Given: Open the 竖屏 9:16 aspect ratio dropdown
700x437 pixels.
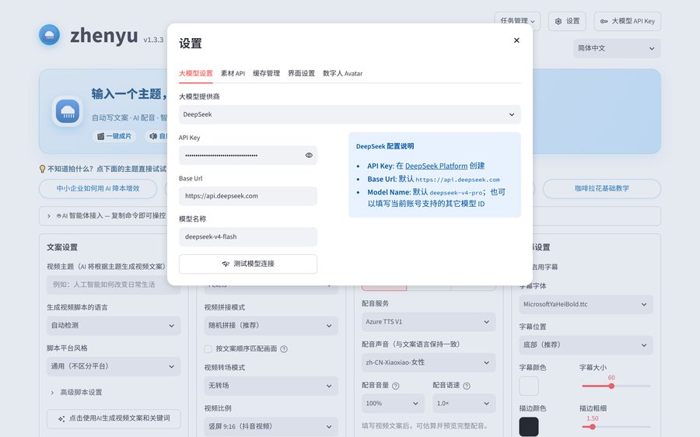Looking at the screenshot, I should [x=271, y=426].
